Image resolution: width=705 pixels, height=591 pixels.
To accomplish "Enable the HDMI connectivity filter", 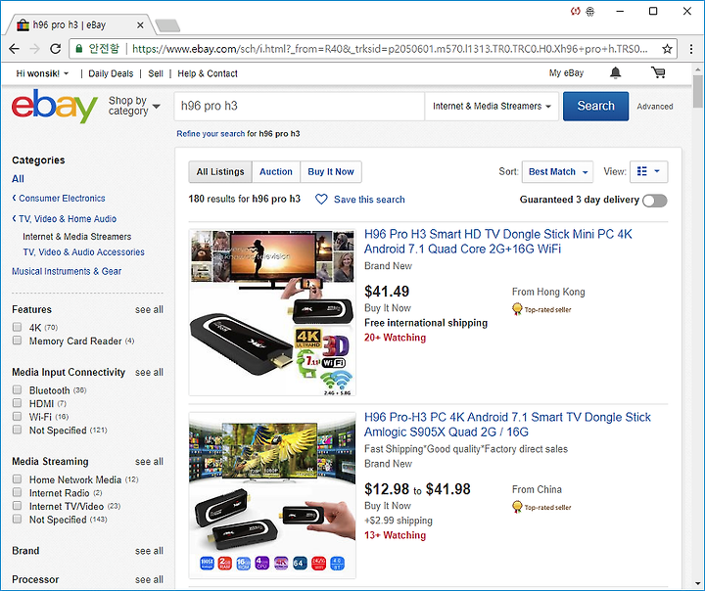I will click(17, 403).
